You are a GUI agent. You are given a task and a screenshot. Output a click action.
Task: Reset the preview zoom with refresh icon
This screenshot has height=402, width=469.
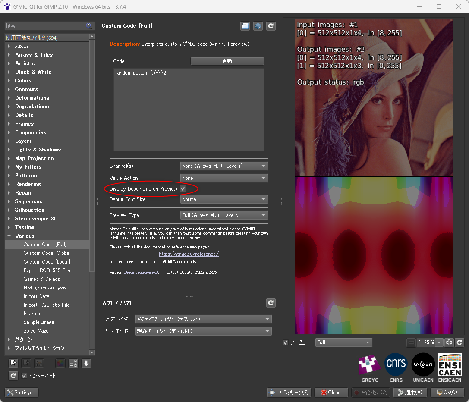click(x=460, y=342)
